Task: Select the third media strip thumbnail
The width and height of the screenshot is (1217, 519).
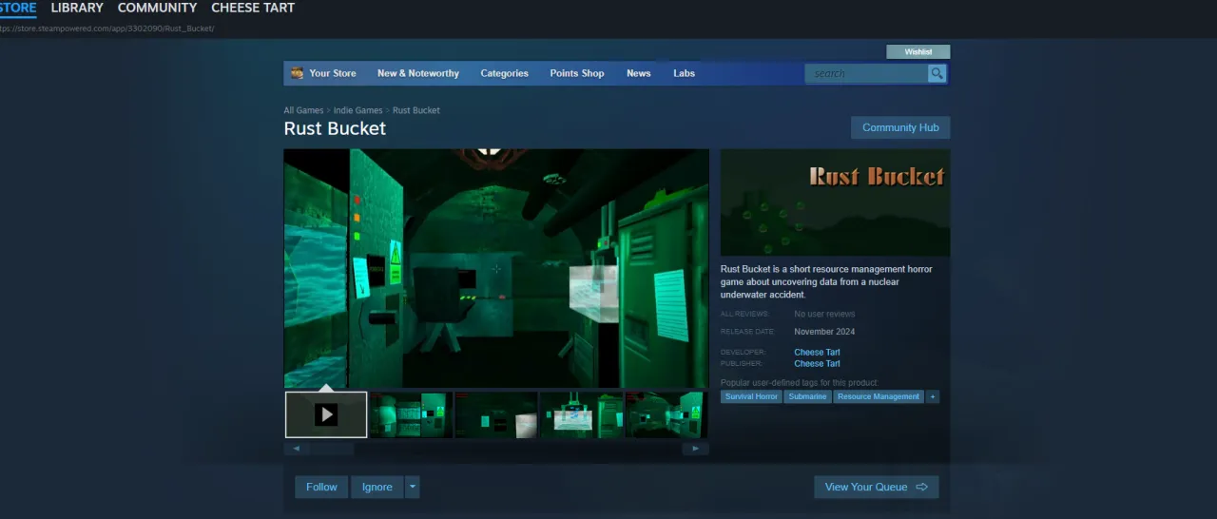Action: (x=495, y=414)
